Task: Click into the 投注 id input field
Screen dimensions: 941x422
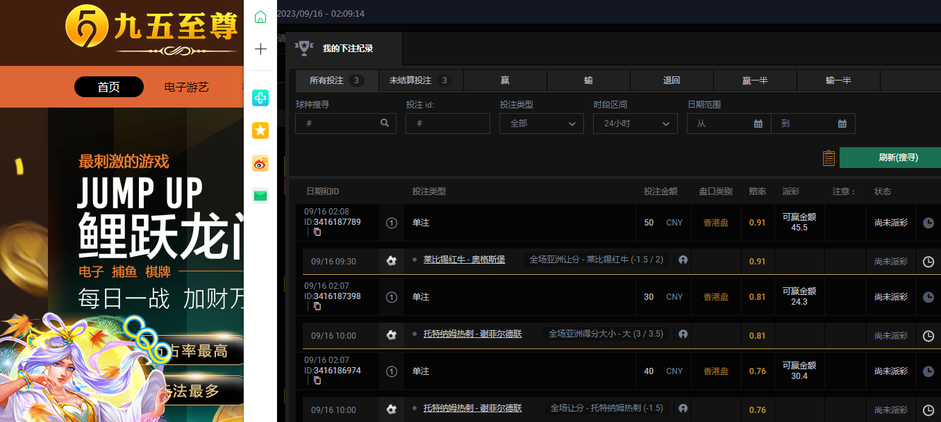Action: (448, 124)
